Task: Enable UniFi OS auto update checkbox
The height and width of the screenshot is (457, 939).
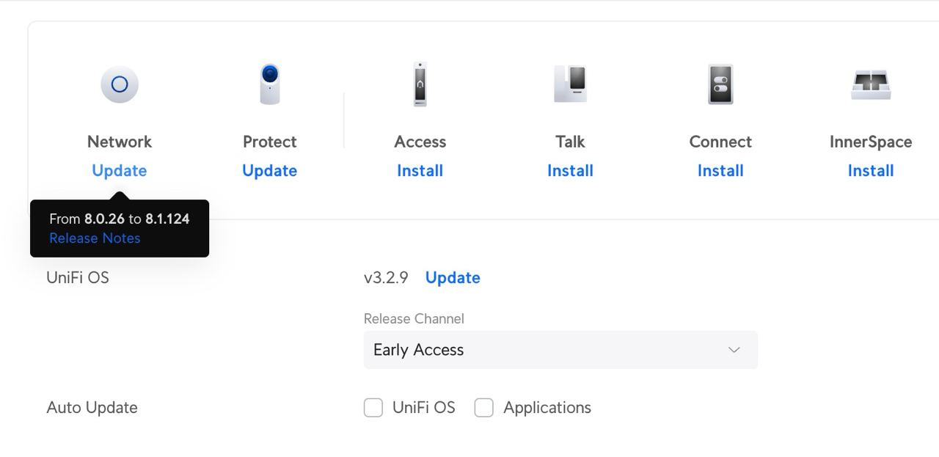Action: click(x=373, y=408)
